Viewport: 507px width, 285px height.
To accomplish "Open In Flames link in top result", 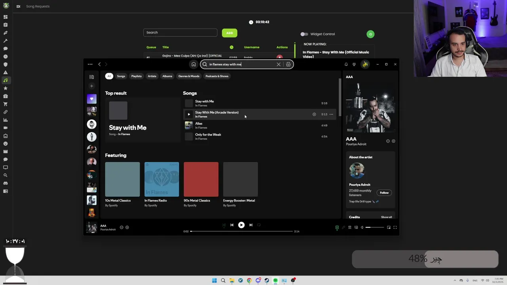I will click(124, 134).
